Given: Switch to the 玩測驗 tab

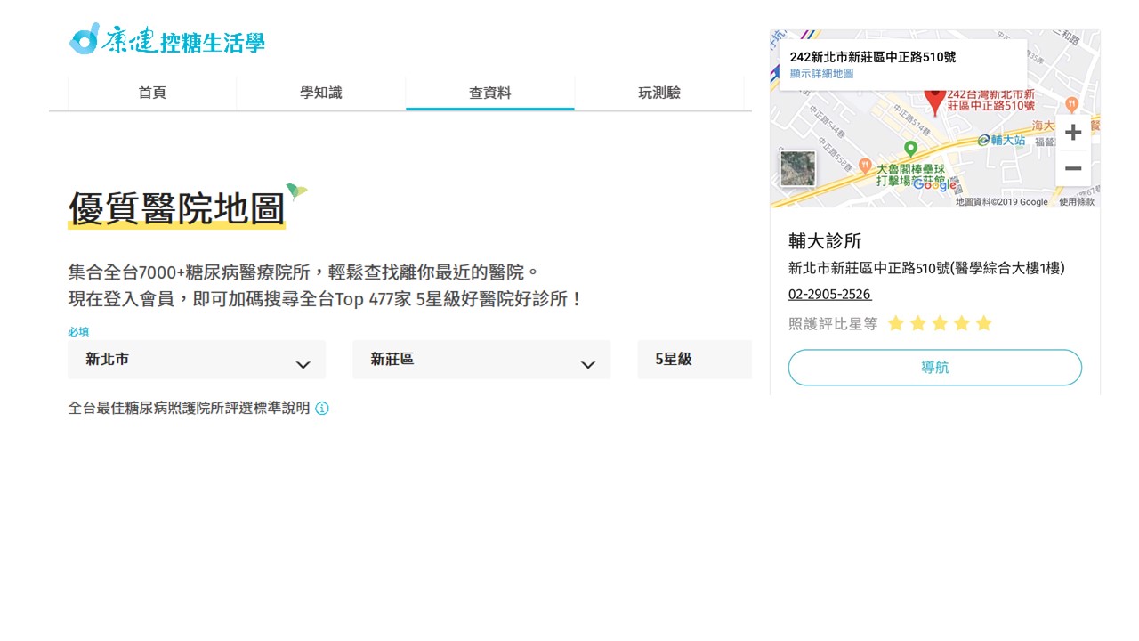Looking at the screenshot, I should point(659,93).
